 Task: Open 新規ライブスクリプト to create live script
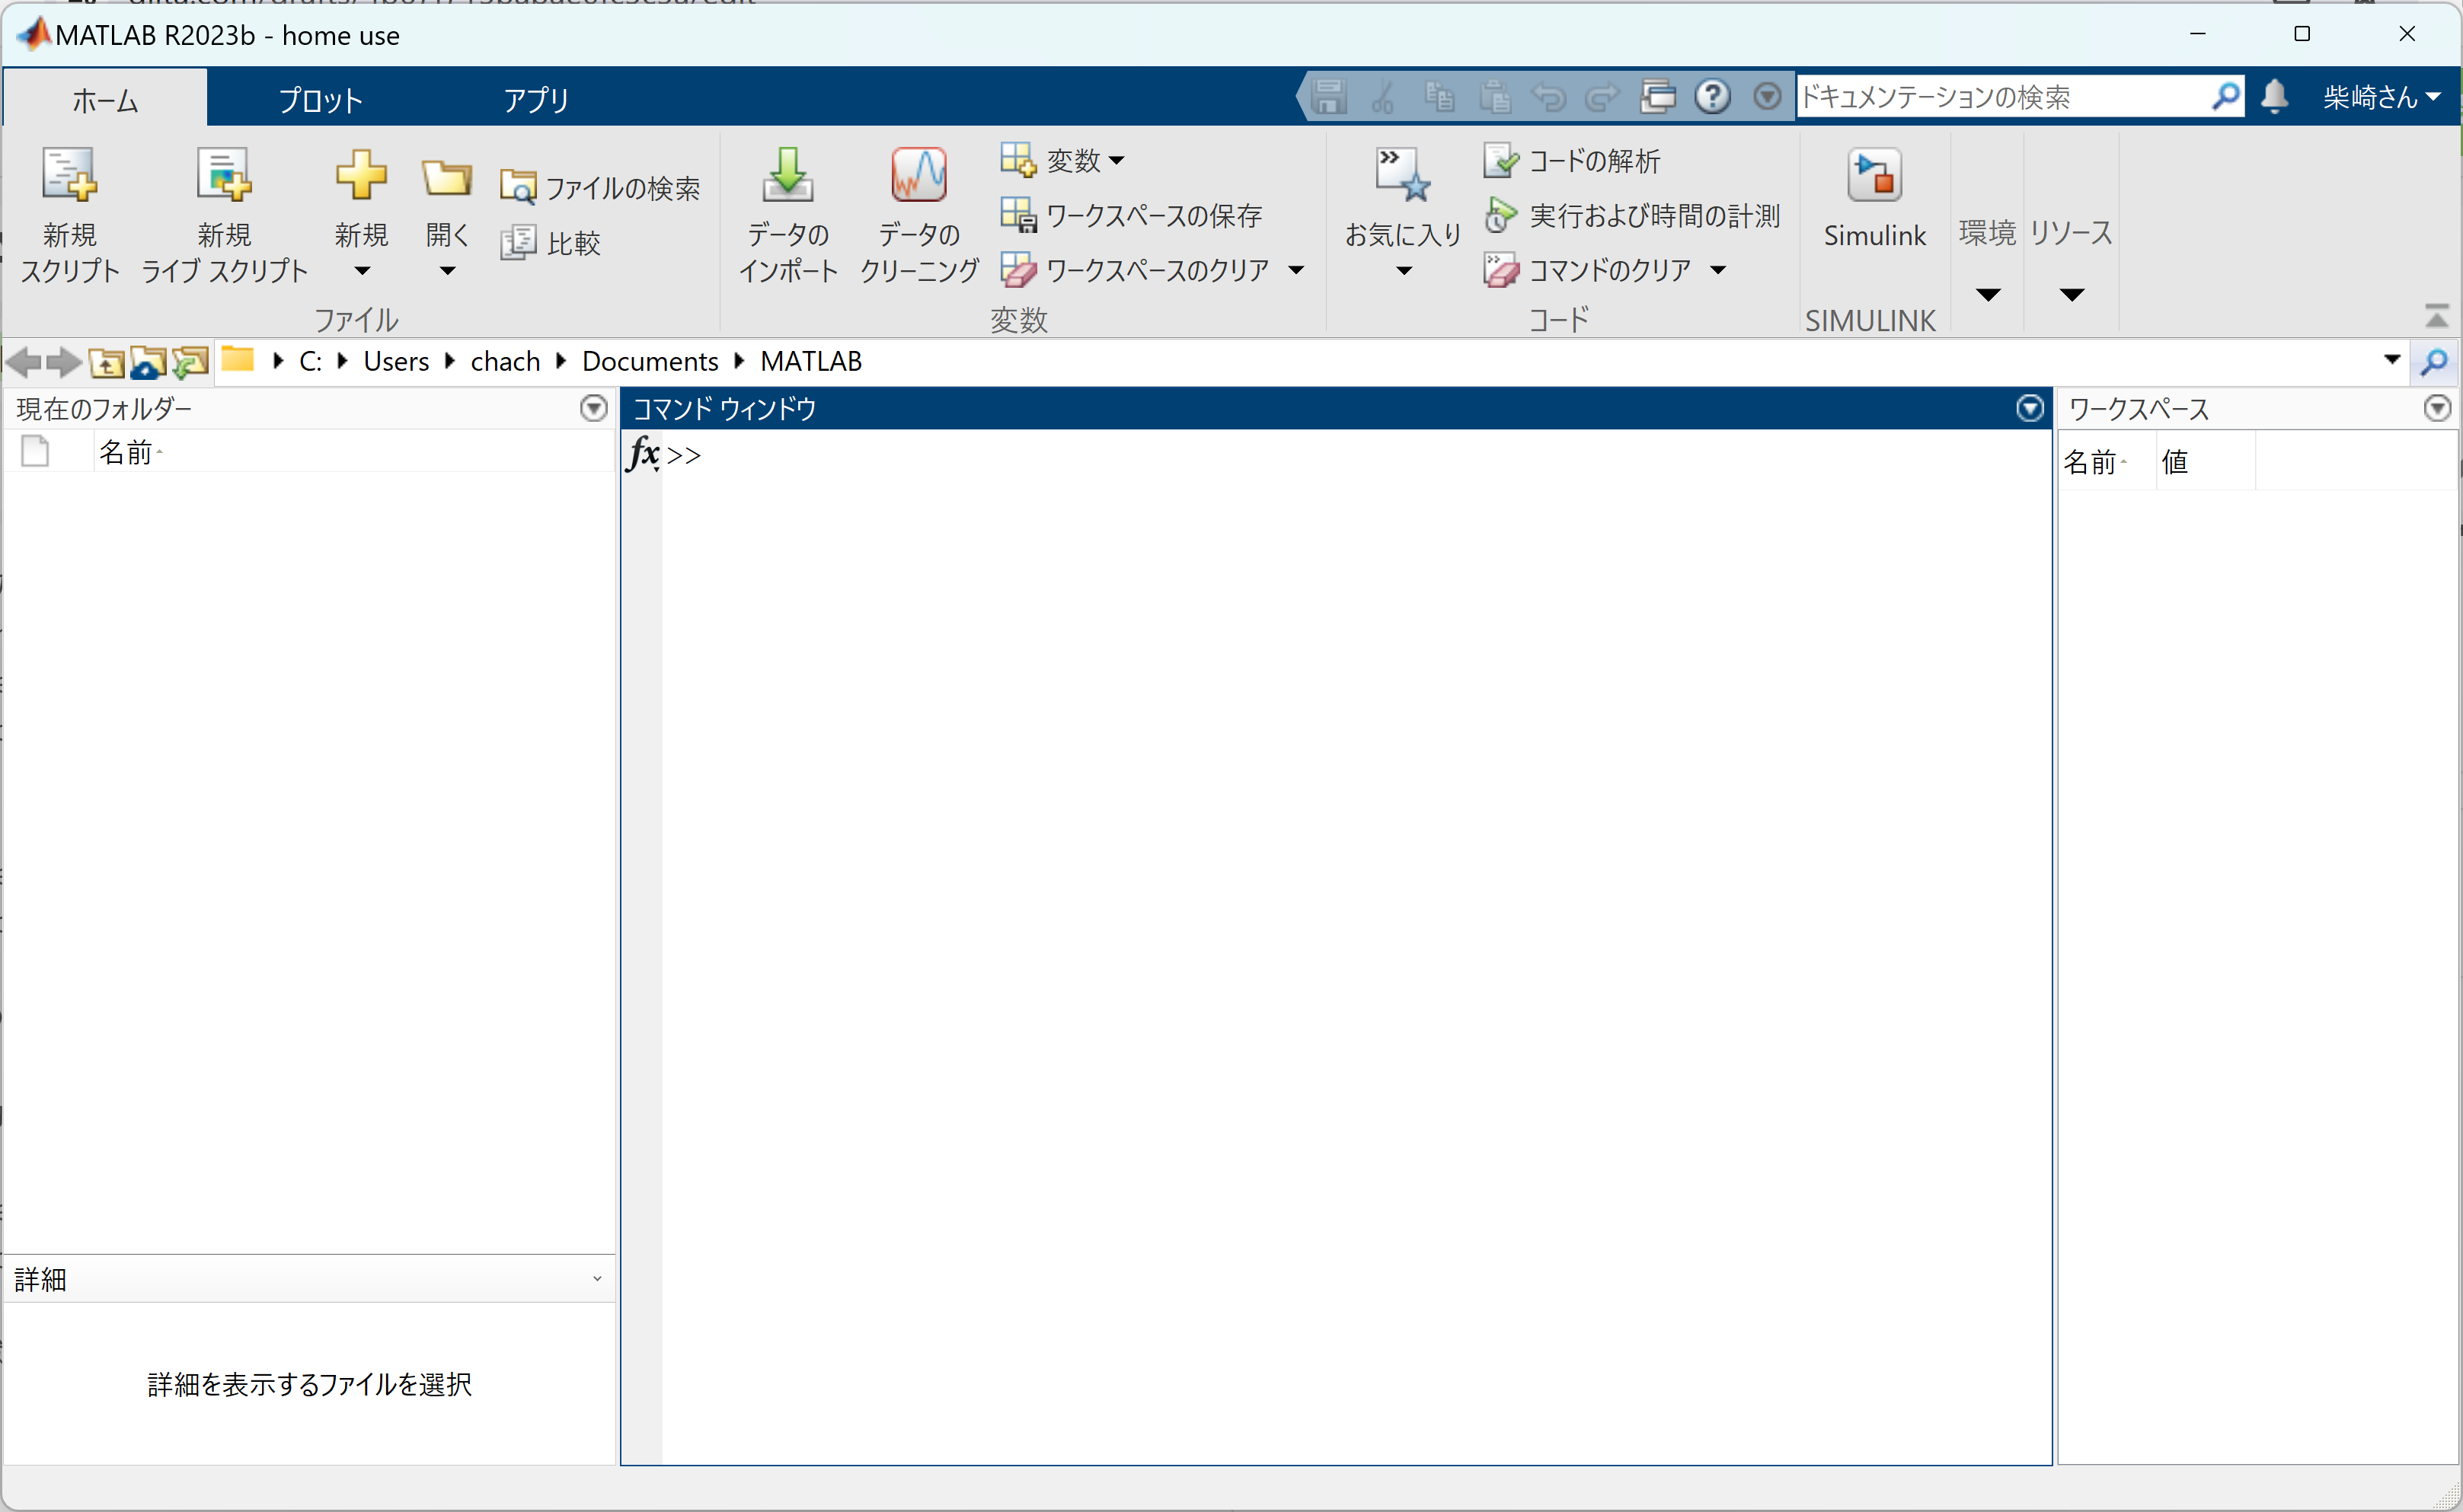tap(224, 215)
